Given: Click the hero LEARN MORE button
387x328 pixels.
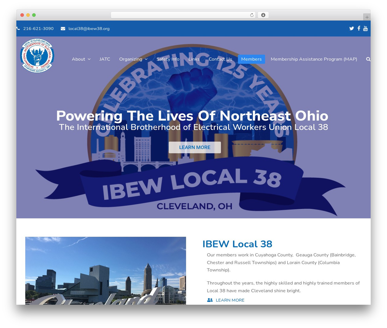Looking at the screenshot, I should pyautogui.click(x=195, y=147).
